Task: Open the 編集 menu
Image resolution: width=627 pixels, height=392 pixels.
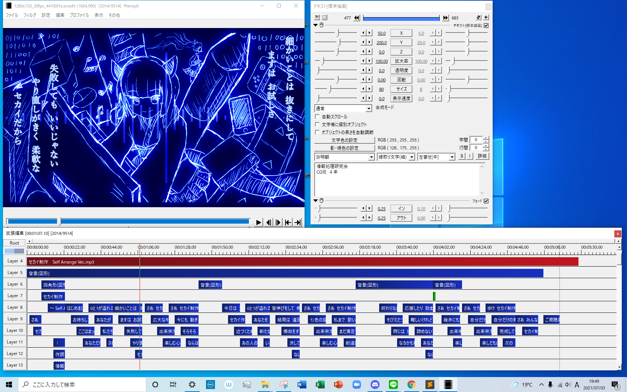Action: tap(60, 15)
